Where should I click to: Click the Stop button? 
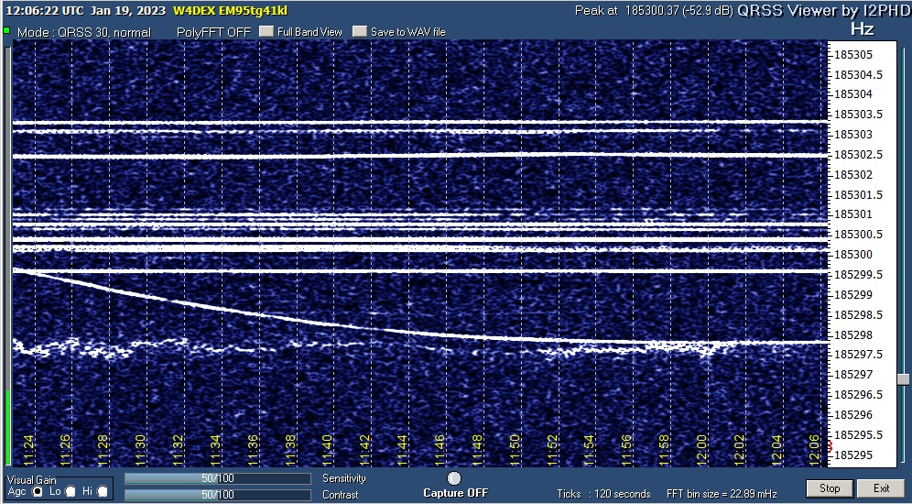[x=830, y=488]
